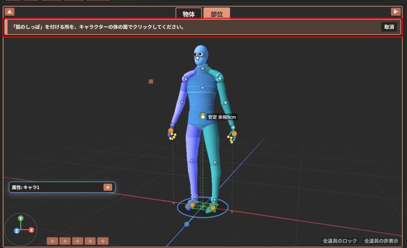The image size is (407, 248).
Task: Select the chest joint marker
Action: pyautogui.click(x=203, y=88)
